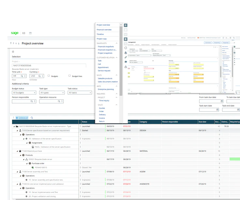Image resolution: width=240 pixels, height=200 pixels.
Task: Collapse the INQUIRIES menu section
Action: 116,94
